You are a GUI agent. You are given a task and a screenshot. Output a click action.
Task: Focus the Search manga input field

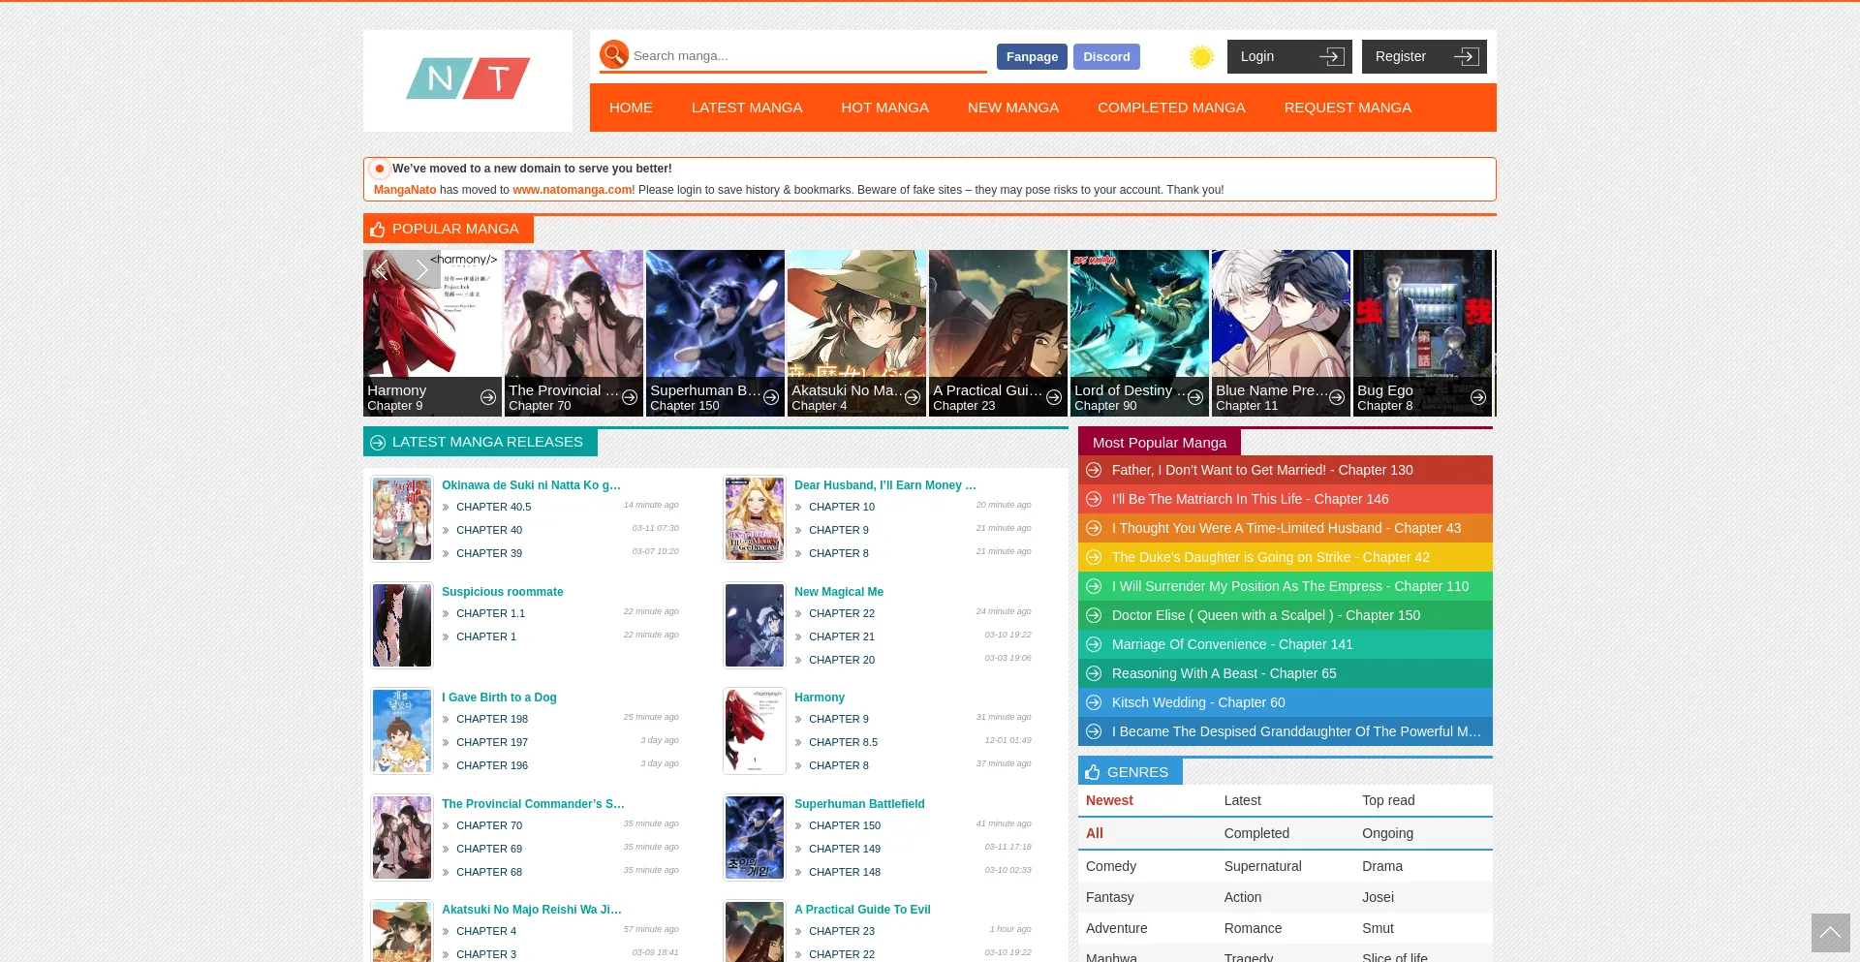(808, 56)
